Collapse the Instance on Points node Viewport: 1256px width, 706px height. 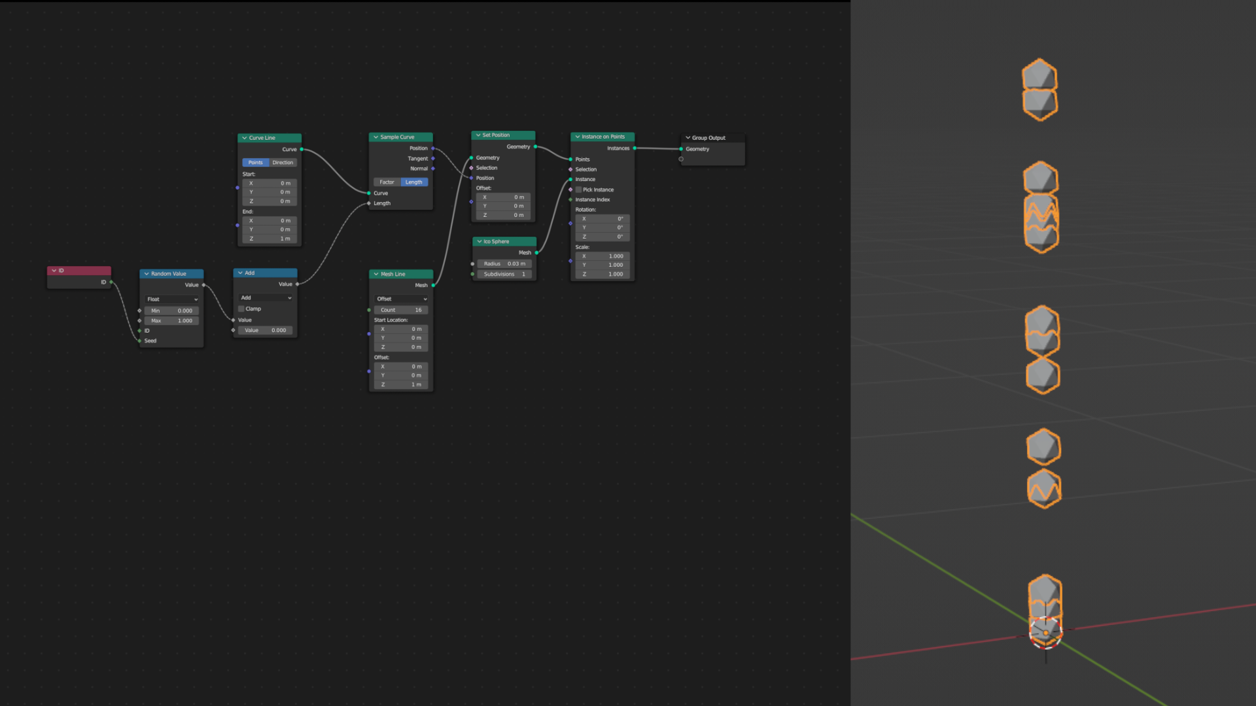tap(577, 137)
